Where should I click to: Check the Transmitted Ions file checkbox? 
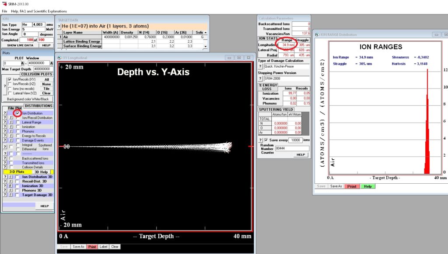pos(11,163)
